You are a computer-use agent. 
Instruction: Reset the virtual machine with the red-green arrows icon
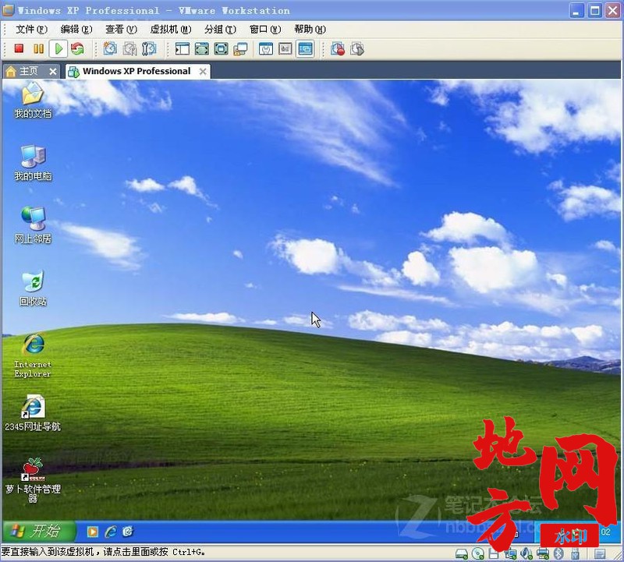[77, 48]
